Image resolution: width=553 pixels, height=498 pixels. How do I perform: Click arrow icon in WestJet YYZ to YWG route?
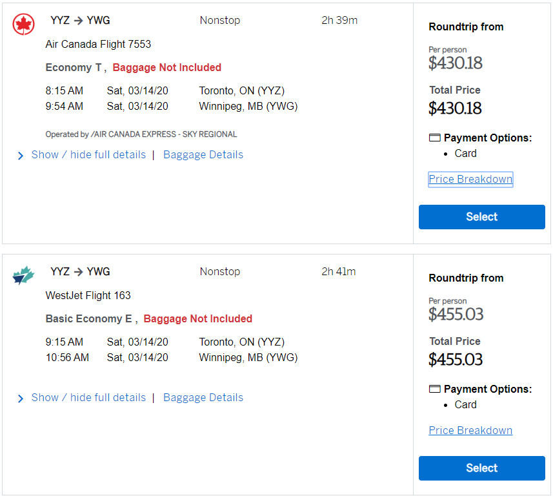pos(78,272)
